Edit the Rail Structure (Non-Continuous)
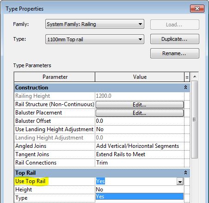 (140, 105)
